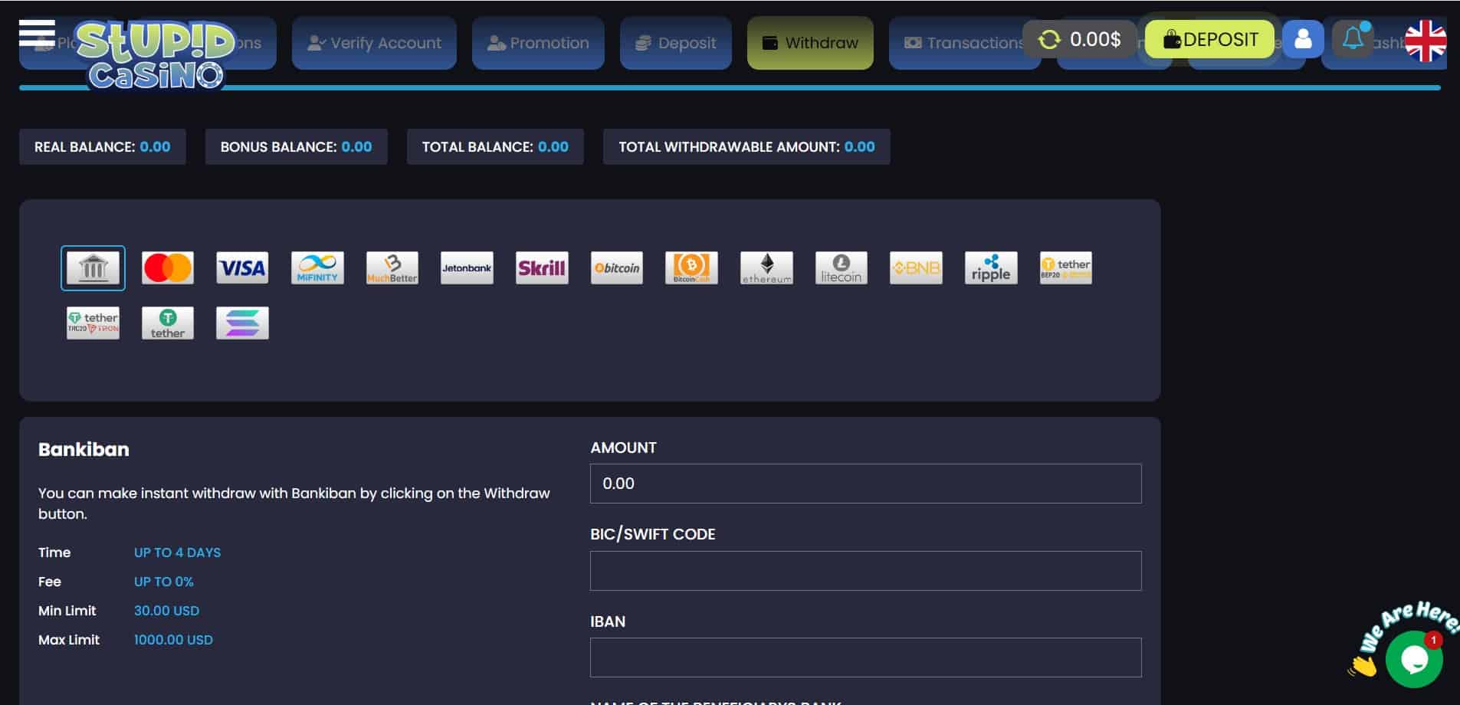Choose the Ripple payment method
The height and width of the screenshot is (705, 1460).
pyautogui.click(x=991, y=268)
